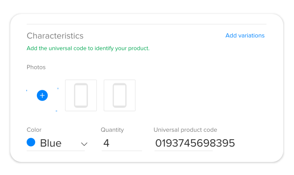The height and width of the screenshot is (175, 294).
Task: Click the divider line above Characteristics
Action: click(x=146, y=24)
